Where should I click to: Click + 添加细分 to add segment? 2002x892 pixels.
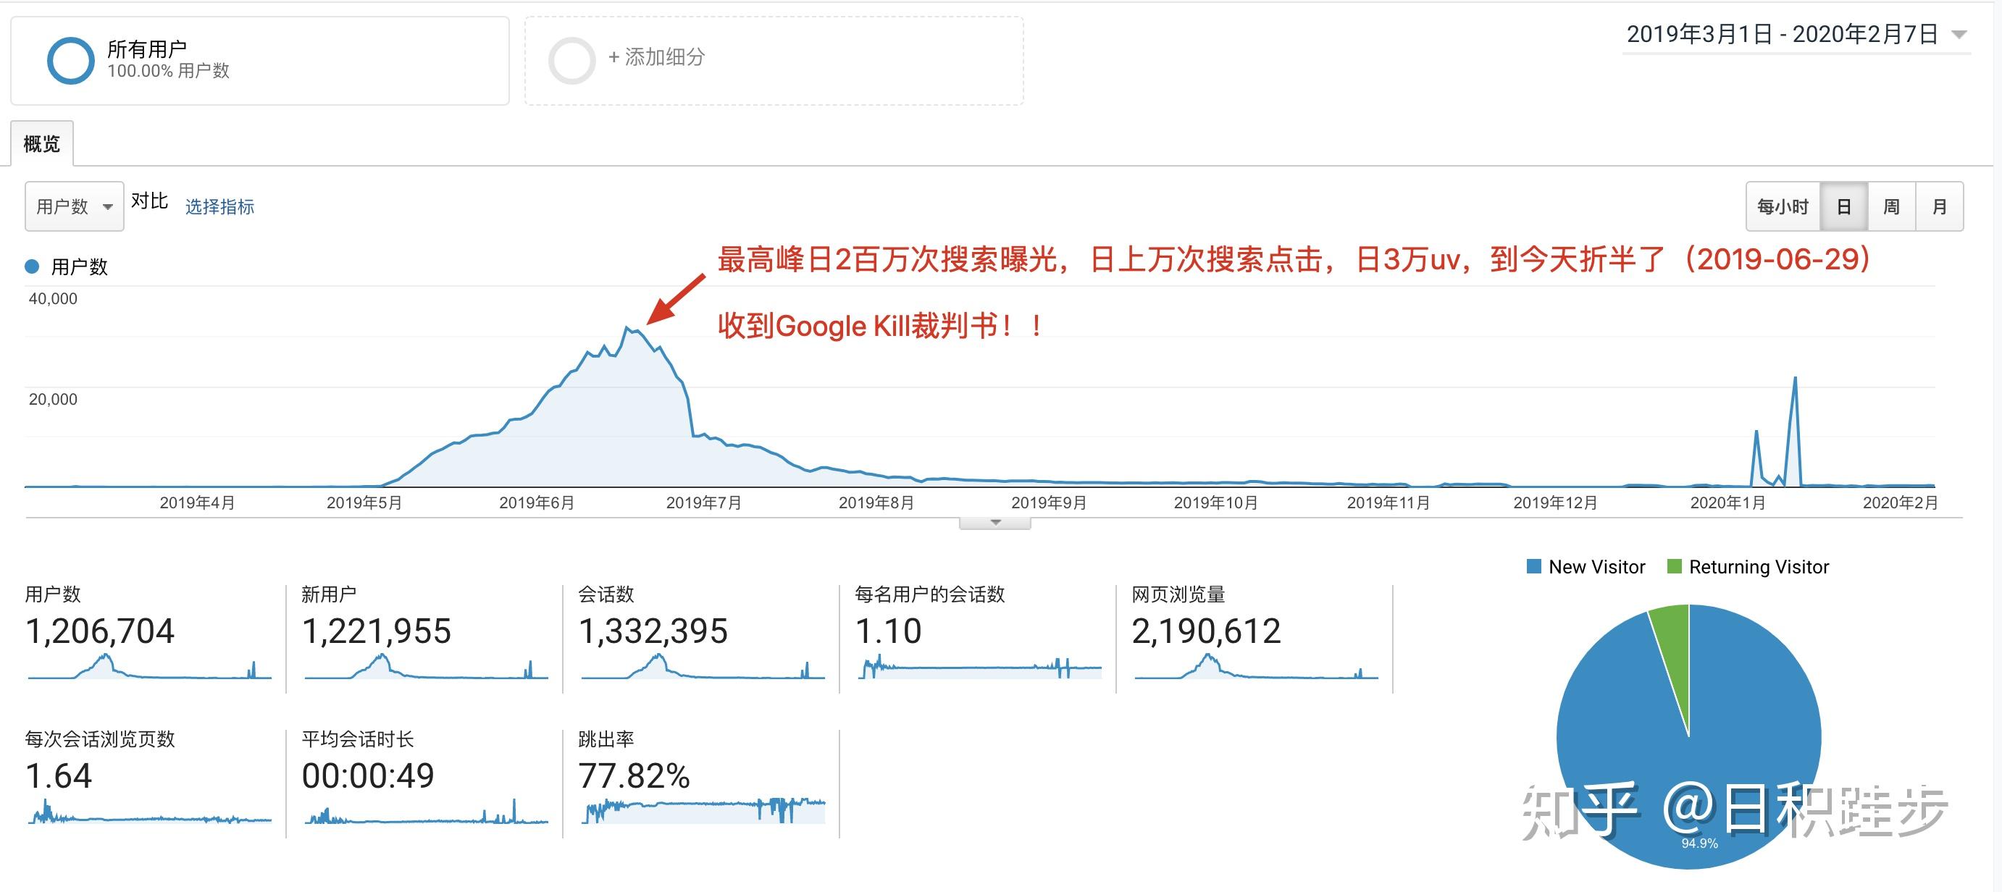point(657,57)
